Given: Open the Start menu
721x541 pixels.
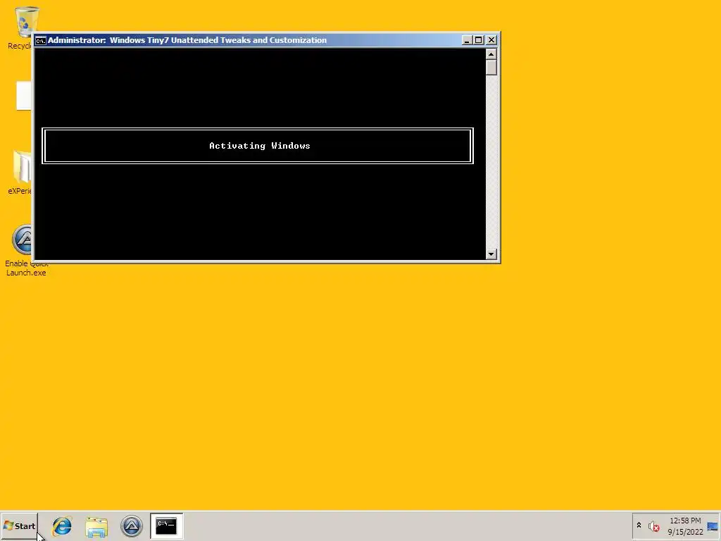Looking at the screenshot, I should coord(19,526).
